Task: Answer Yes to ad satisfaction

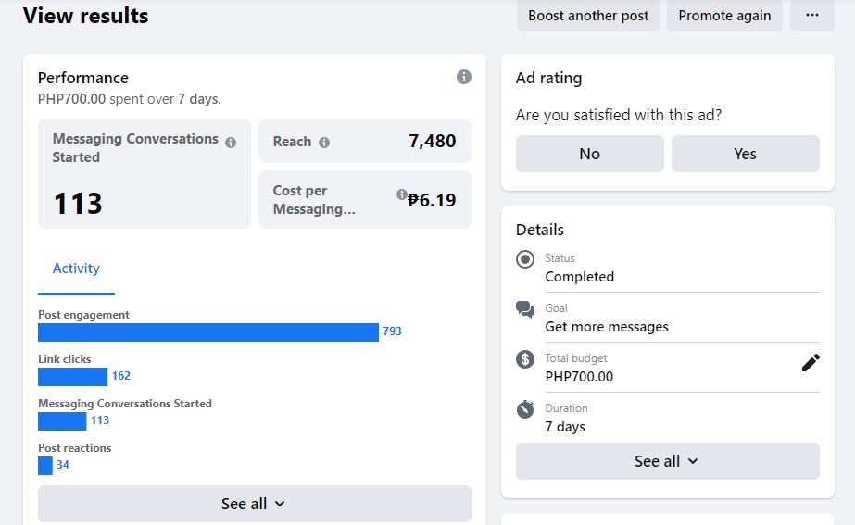Action: tap(746, 154)
